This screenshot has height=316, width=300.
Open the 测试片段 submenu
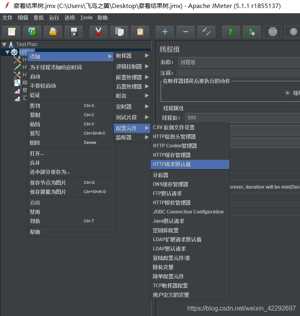coord(133,117)
